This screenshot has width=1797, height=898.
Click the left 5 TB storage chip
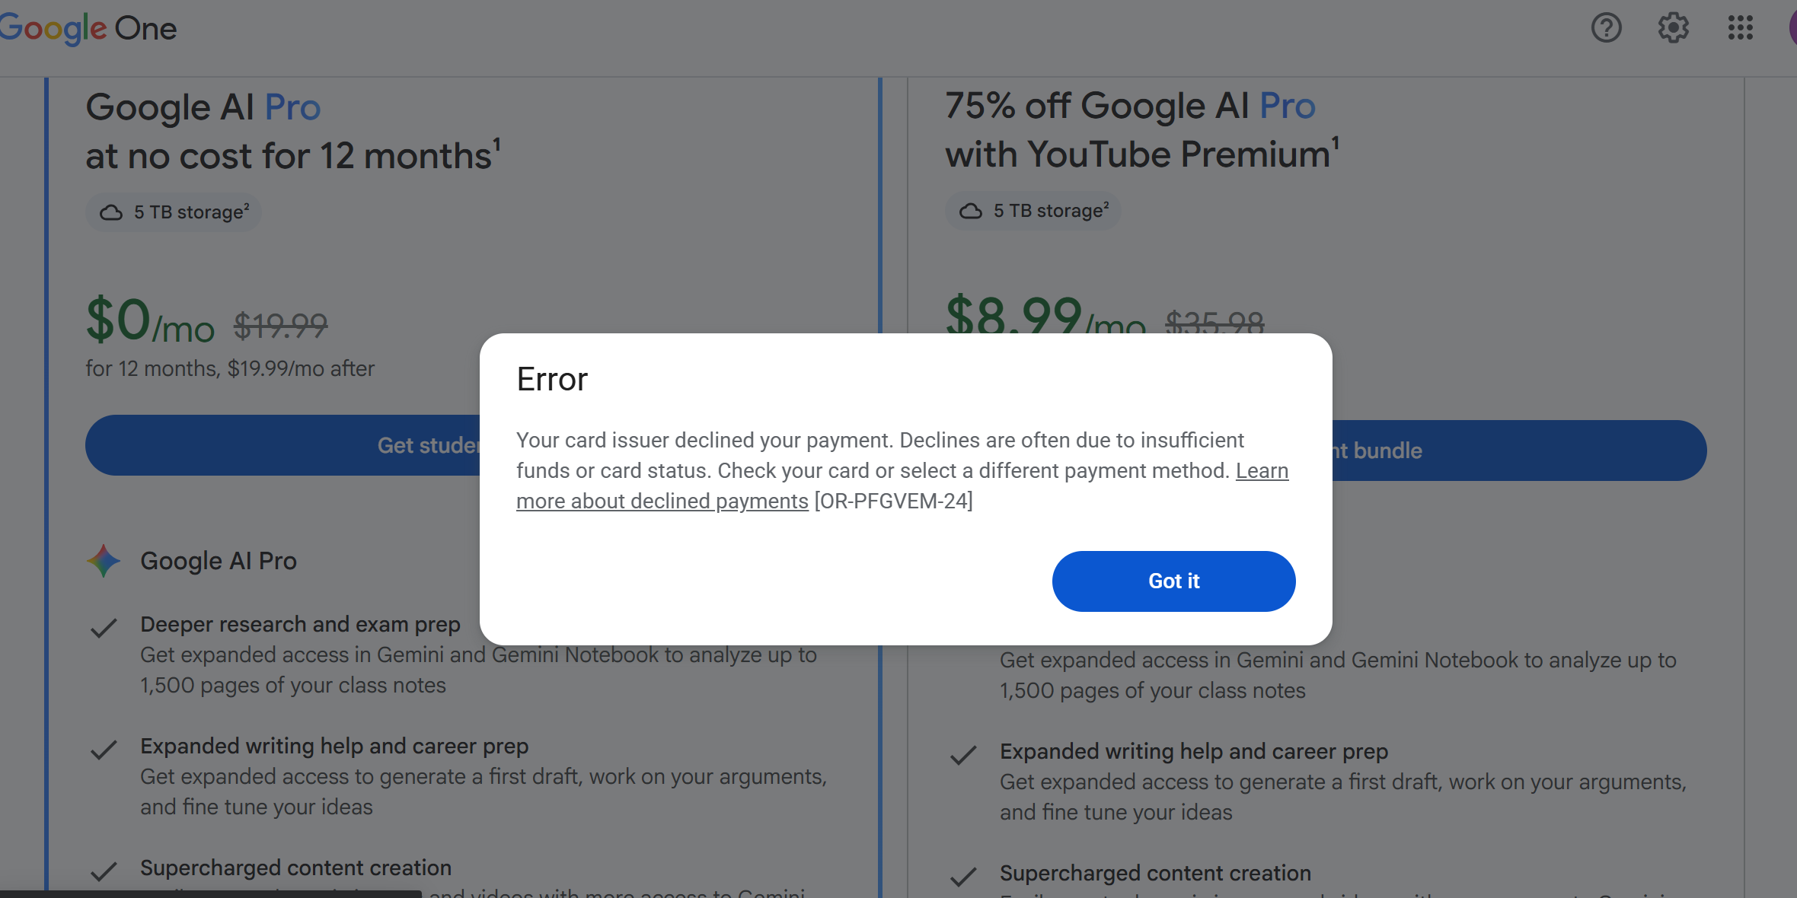point(174,212)
